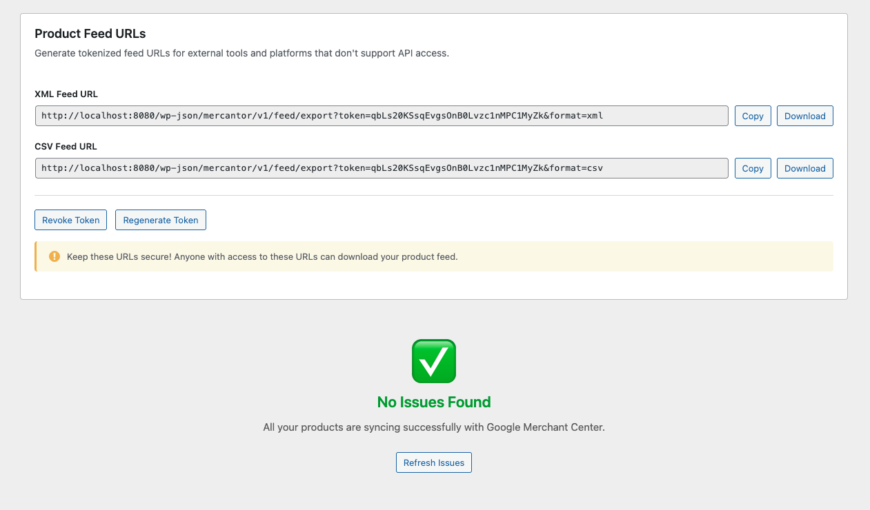Click the products syncing successfully message
Image resolution: width=870 pixels, height=510 pixels.
point(433,427)
